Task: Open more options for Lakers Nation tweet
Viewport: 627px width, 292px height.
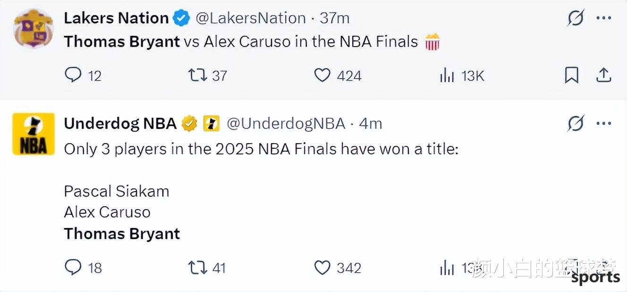Action: (x=604, y=18)
